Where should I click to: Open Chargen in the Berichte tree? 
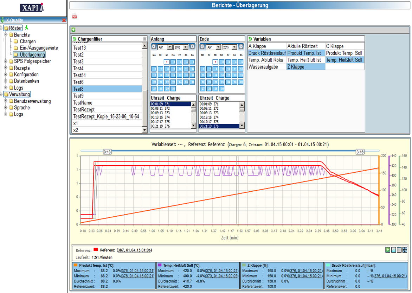(27, 41)
